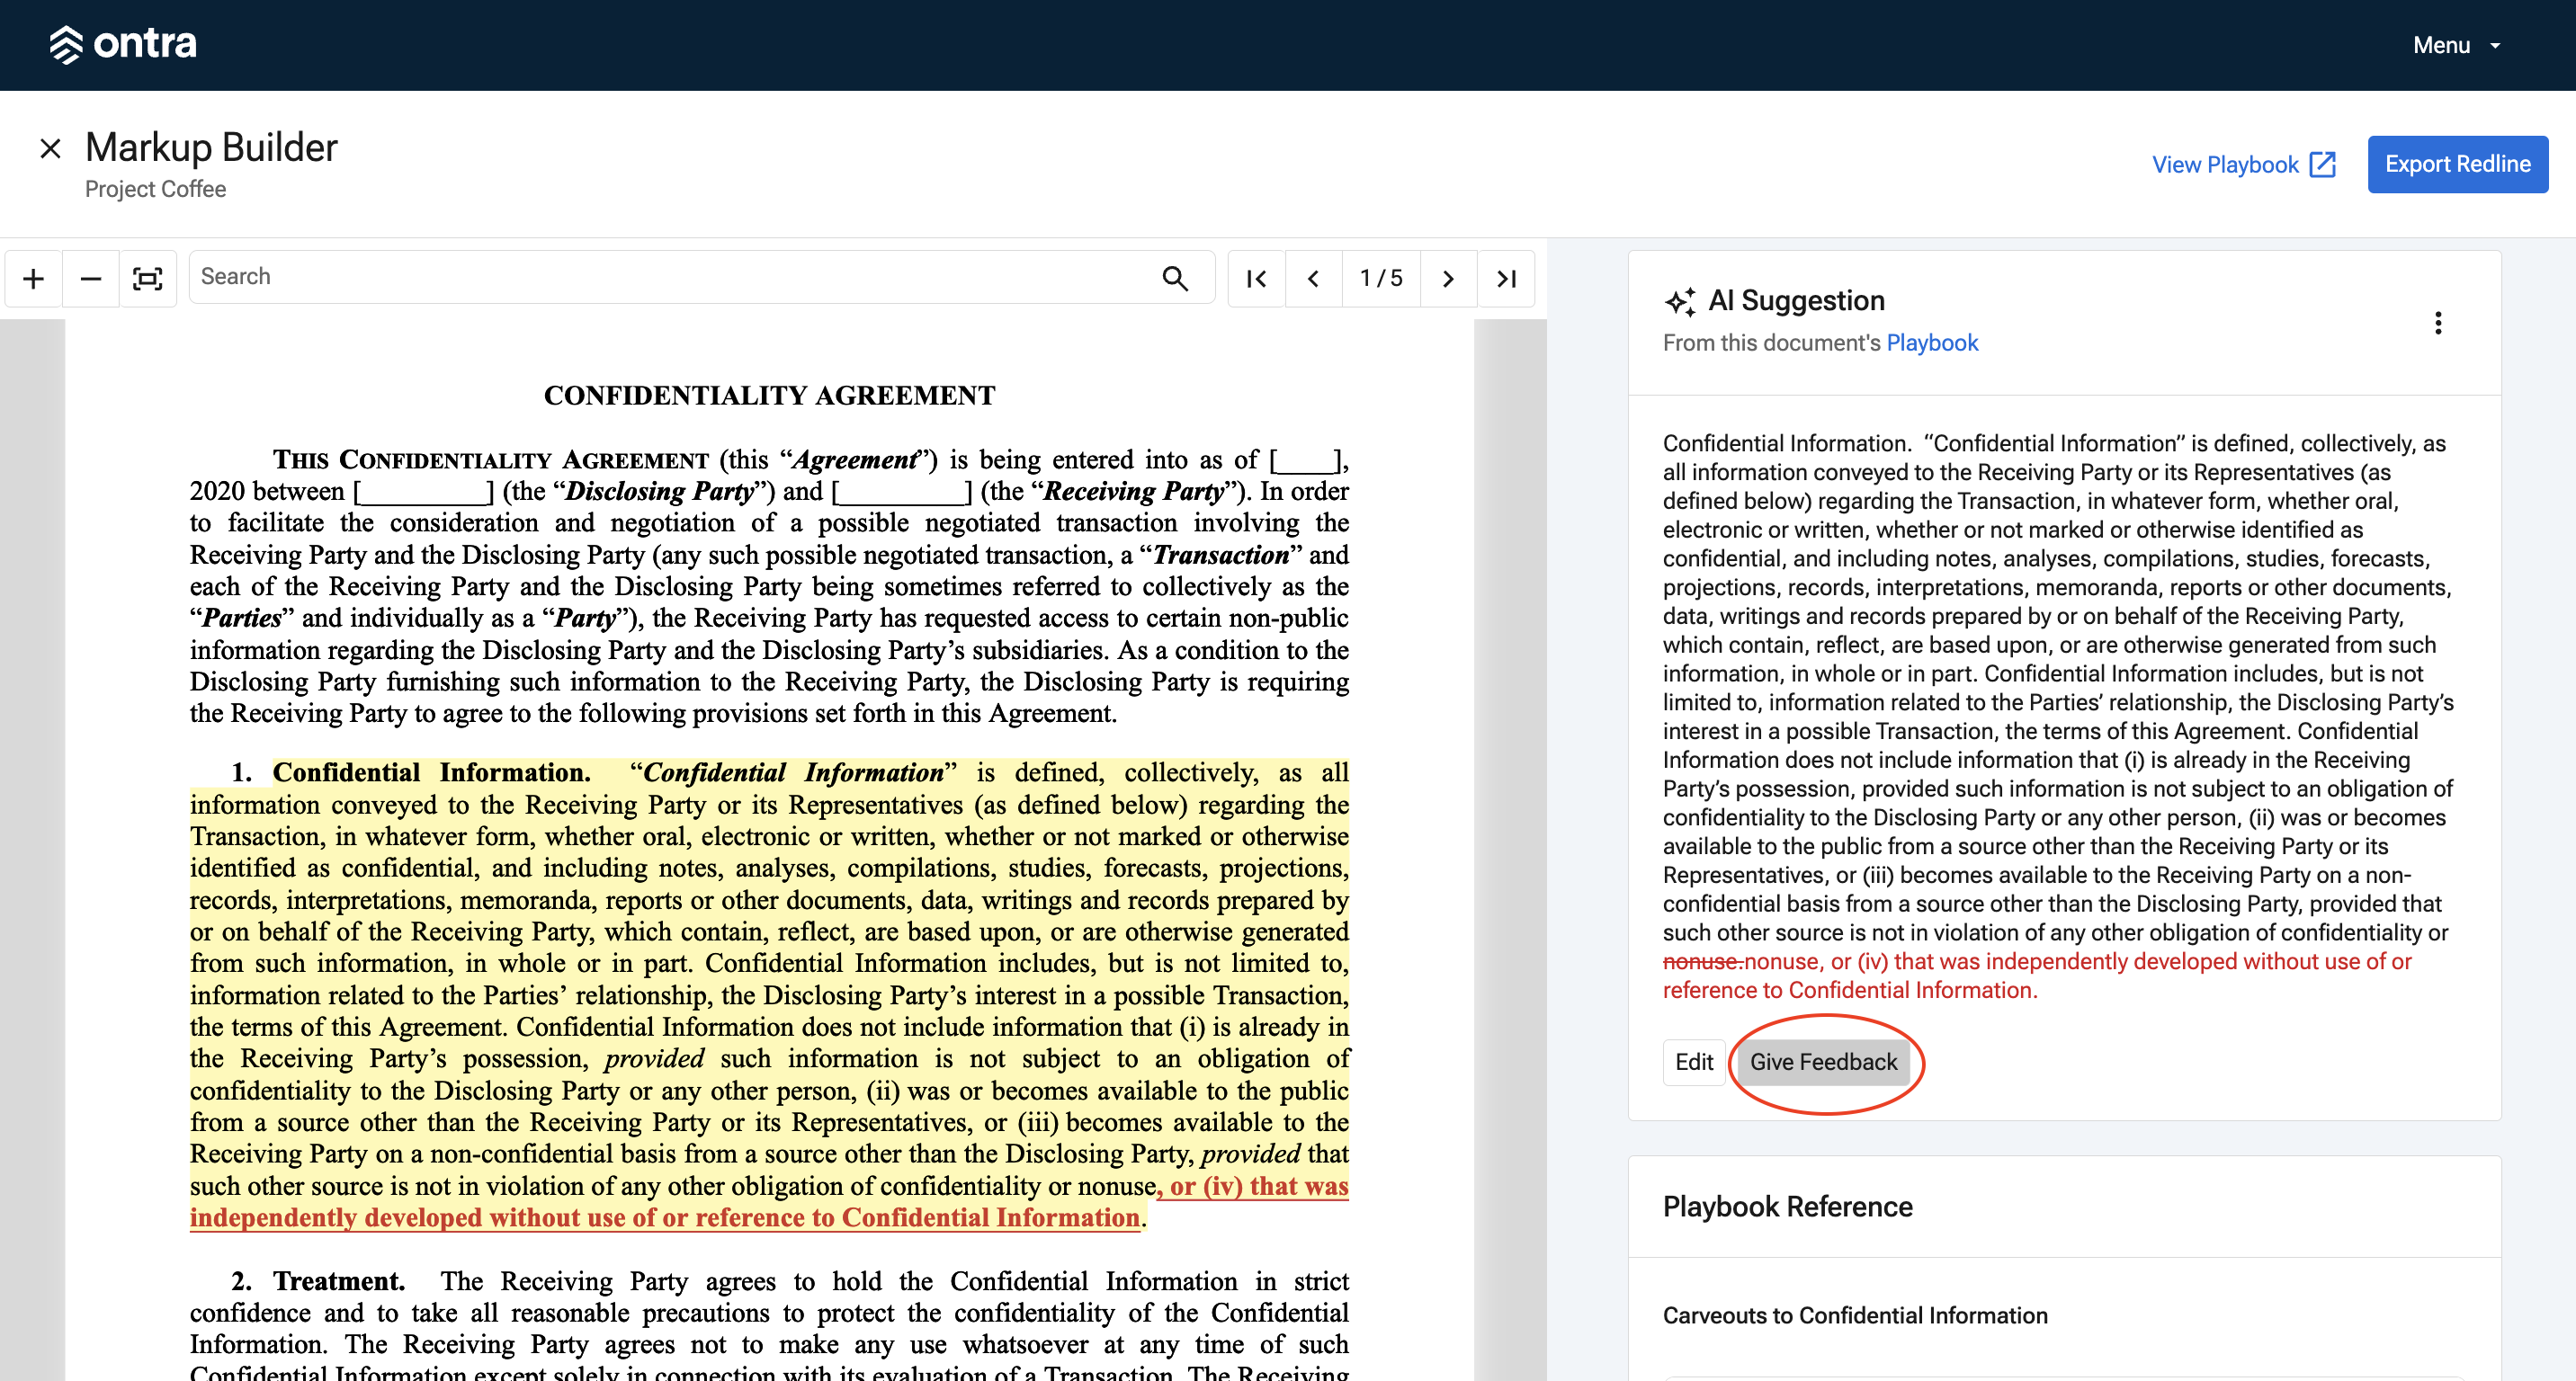Screen dimensions: 2576x1381
Task: Click the red inserted text in AI suggestion
Action: (x=2037, y=976)
